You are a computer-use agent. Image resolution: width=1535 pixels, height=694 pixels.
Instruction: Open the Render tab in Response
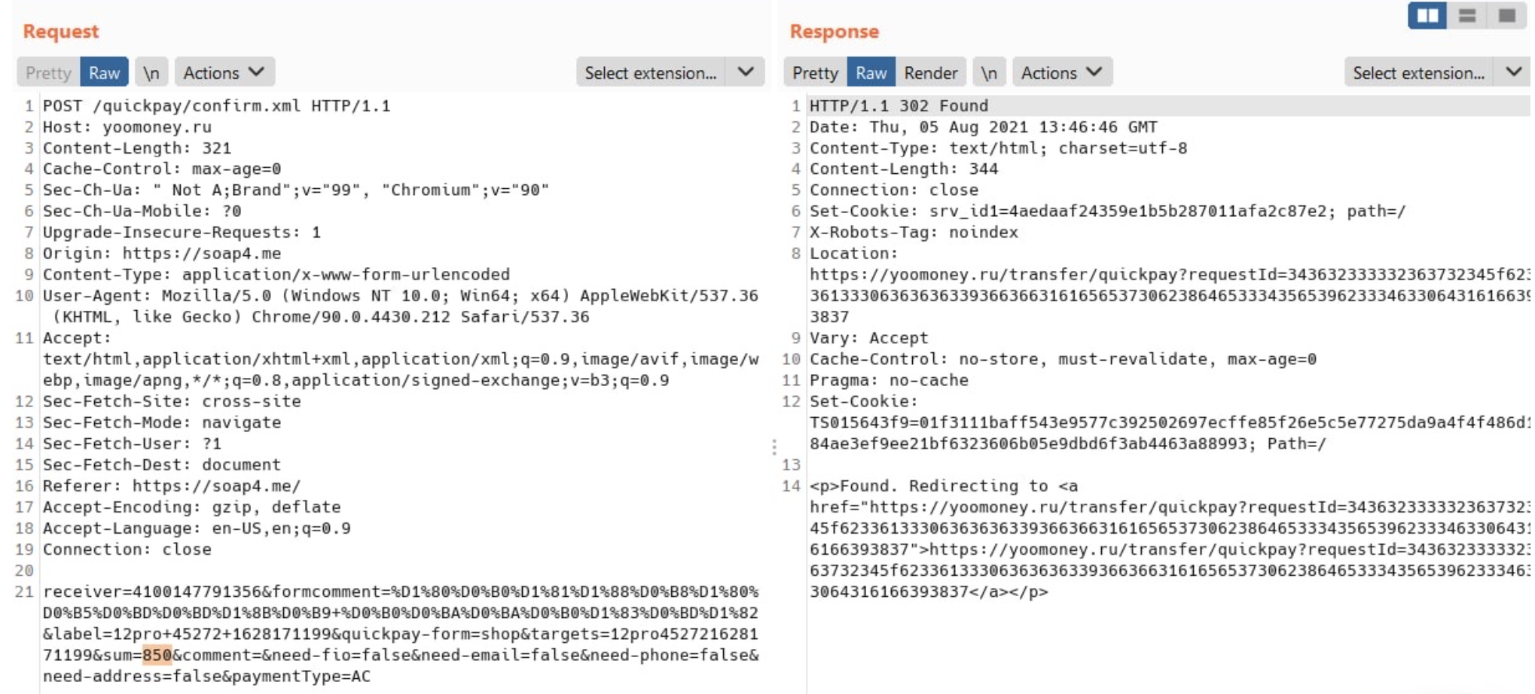click(x=930, y=73)
